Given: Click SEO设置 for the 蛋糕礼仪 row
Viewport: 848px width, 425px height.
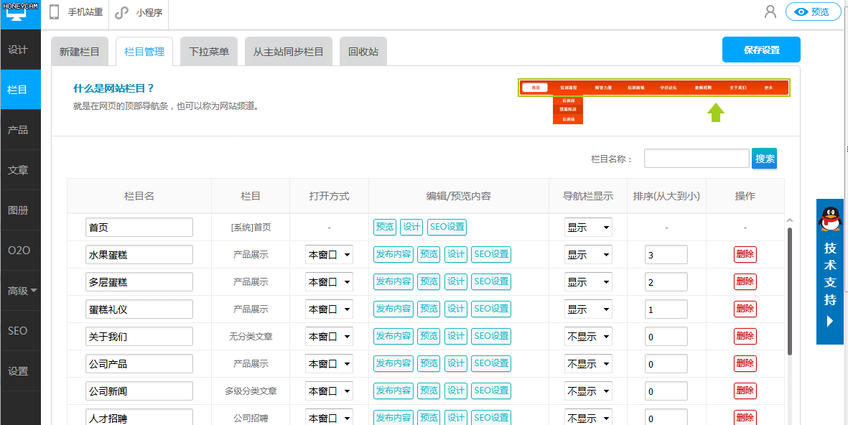Looking at the screenshot, I should tap(491, 309).
